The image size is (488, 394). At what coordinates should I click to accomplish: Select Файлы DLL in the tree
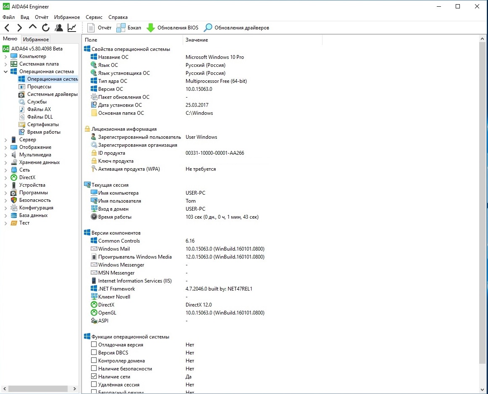pyautogui.click(x=40, y=117)
